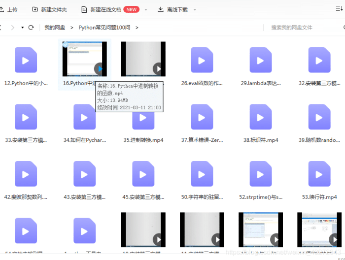Open video file 33.安装第三方模...

pos(26,117)
